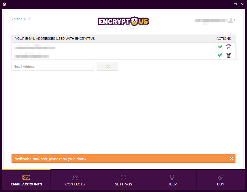Click the green checkmark in the first email row

[x=220, y=47]
